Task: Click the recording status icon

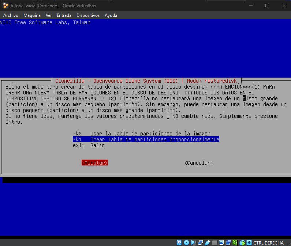Action: (228, 242)
